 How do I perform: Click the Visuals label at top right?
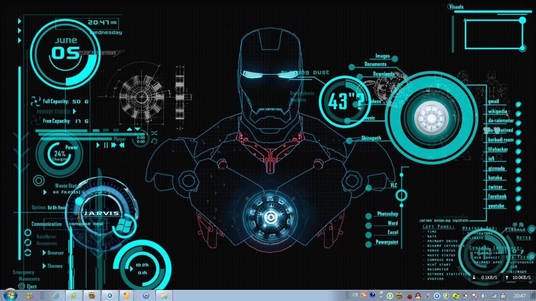(x=457, y=7)
